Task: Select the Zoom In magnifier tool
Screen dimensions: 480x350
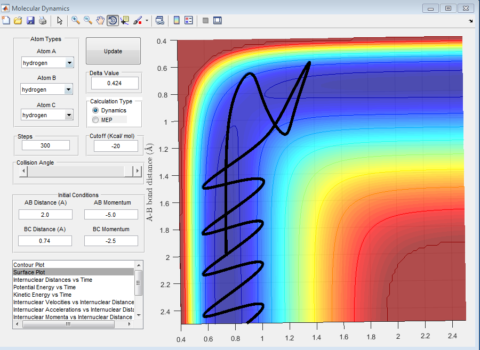Action: [x=76, y=20]
